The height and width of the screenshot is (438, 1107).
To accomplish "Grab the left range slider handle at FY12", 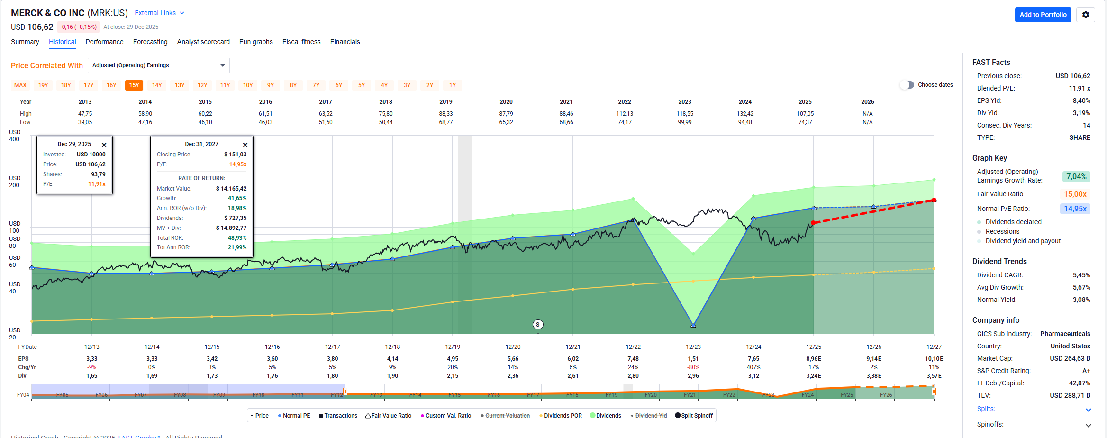I will pos(345,392).
